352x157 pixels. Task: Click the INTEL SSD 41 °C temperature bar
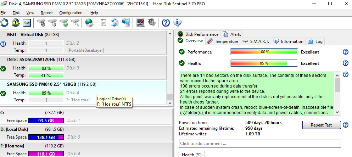(x=46, y=75)
